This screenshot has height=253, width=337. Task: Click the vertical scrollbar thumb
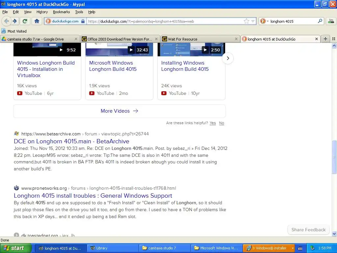[334, 157]
